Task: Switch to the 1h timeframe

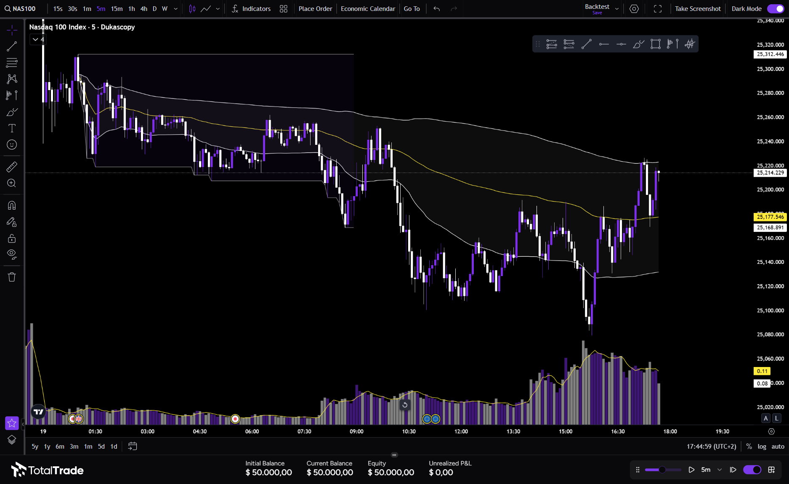Action: pyautogui.click(x=132, y=8)
